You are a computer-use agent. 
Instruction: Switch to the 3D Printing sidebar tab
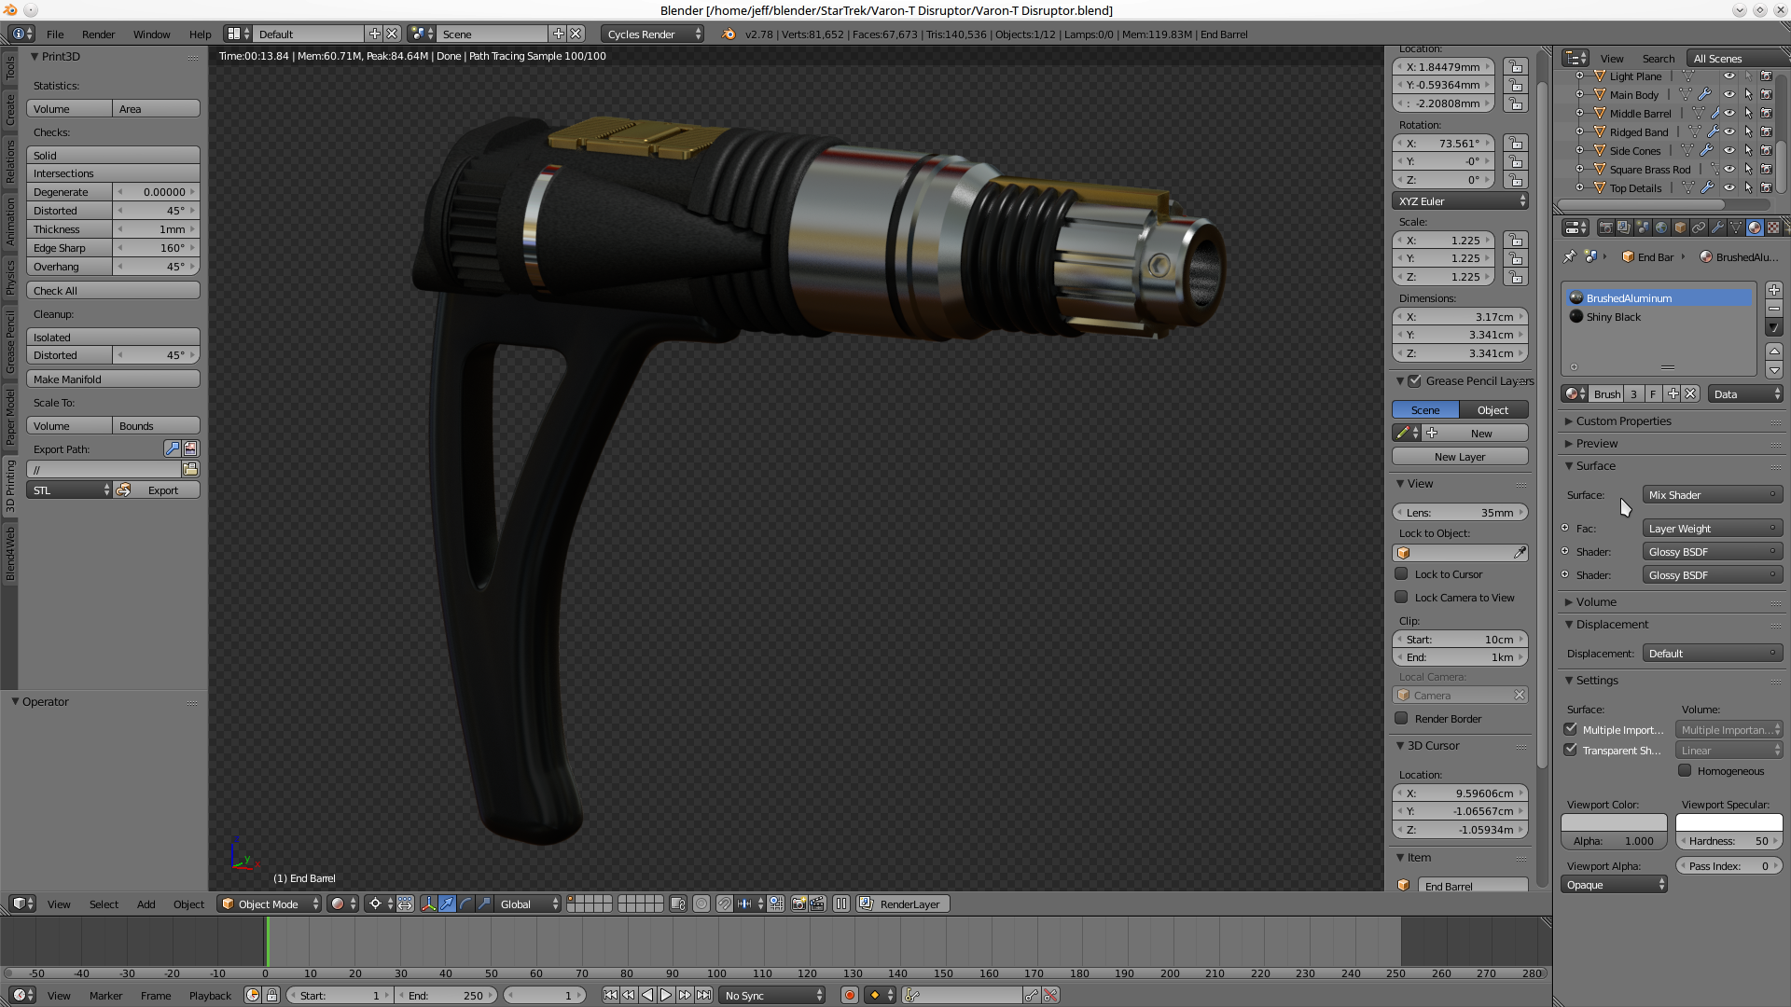tap(10, 486)
